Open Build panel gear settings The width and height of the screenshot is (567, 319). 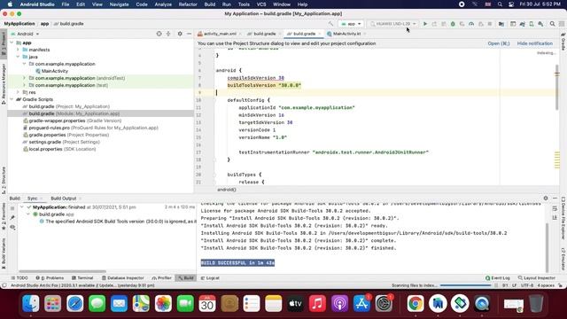coord(546,198)
